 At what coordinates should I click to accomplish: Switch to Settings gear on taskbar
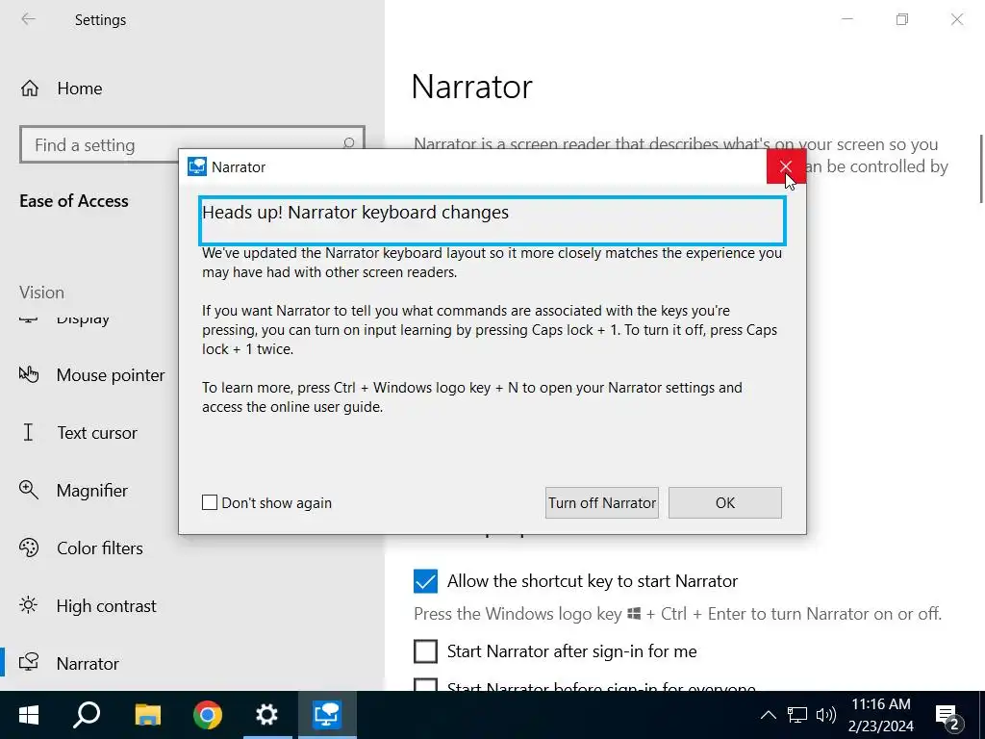267,715
